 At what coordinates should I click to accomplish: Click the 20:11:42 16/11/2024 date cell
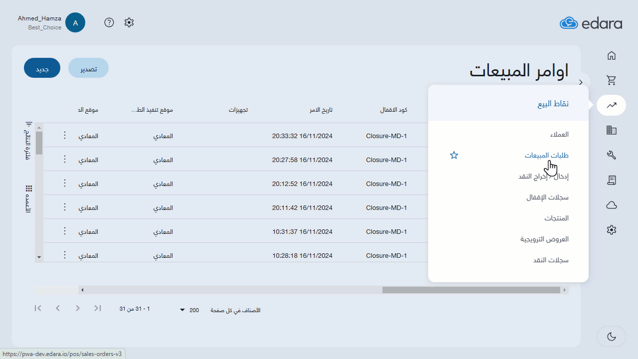[x=302, y=207]
